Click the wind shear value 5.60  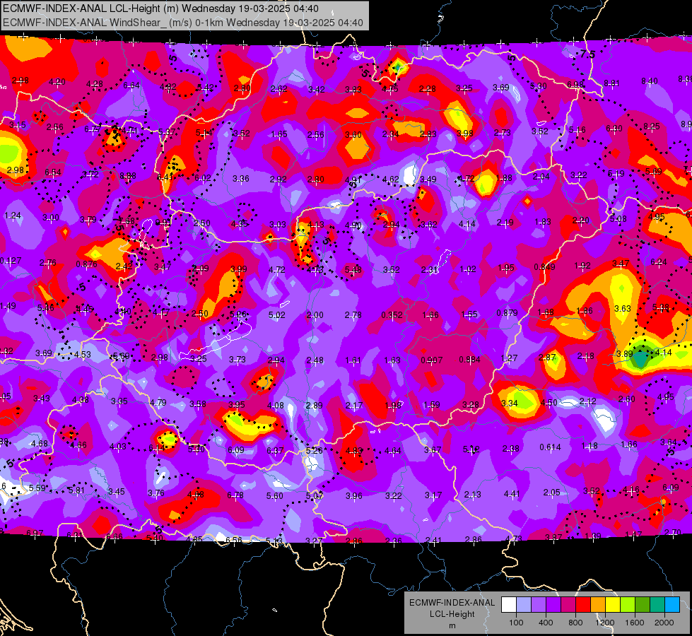[274, 495]
